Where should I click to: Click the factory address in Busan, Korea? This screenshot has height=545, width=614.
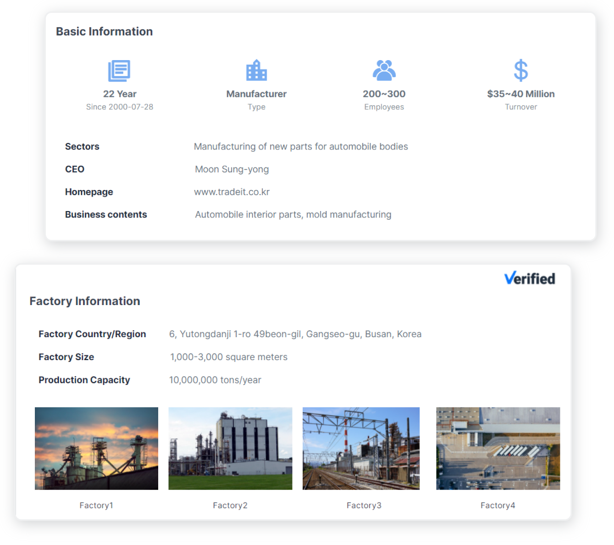tap(295, 334)
